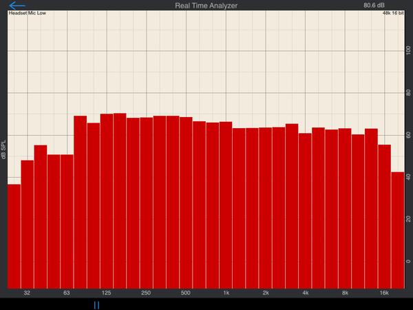This screenshot has width=413, height=310.
Task: Click the 80 dB scale label
Action: click(408, 93)
